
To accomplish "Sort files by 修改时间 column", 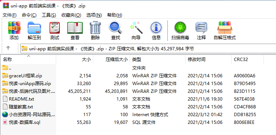I will pyautogui.click(x=208, y=60).
